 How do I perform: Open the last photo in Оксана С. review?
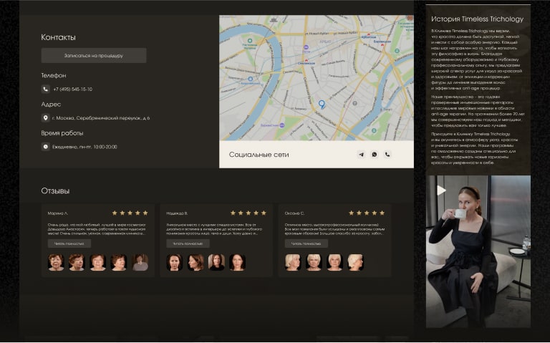(355, 262)
